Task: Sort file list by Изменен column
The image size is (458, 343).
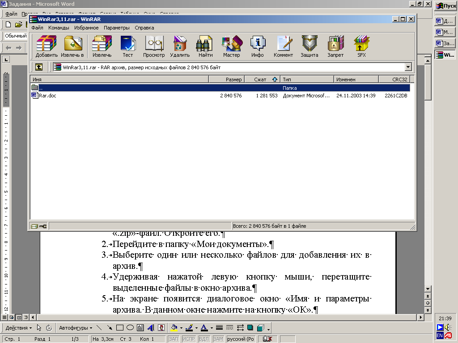Action: pos(356,79)
